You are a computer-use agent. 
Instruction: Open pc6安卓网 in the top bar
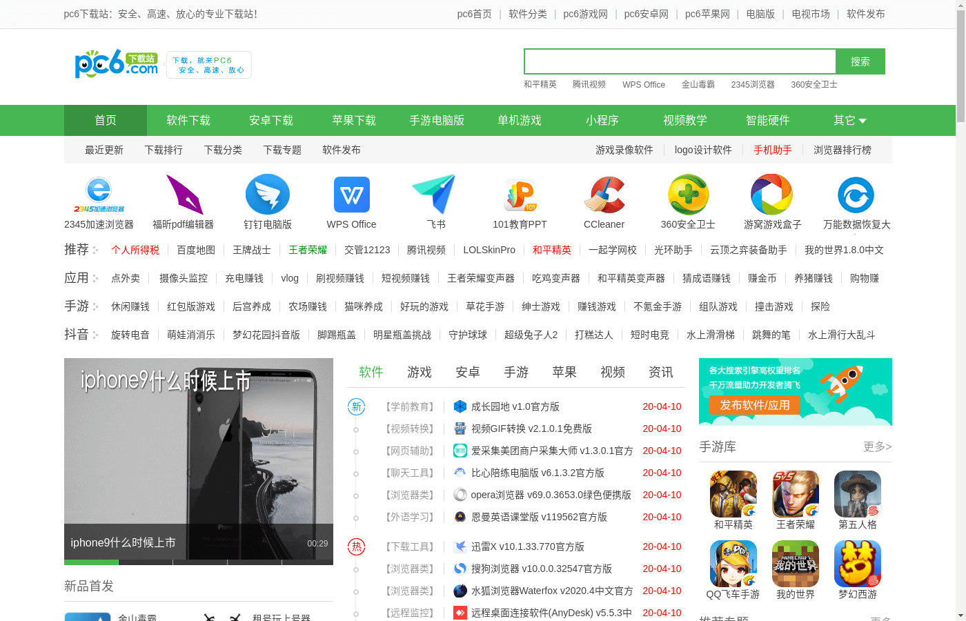tap(647, 14)
